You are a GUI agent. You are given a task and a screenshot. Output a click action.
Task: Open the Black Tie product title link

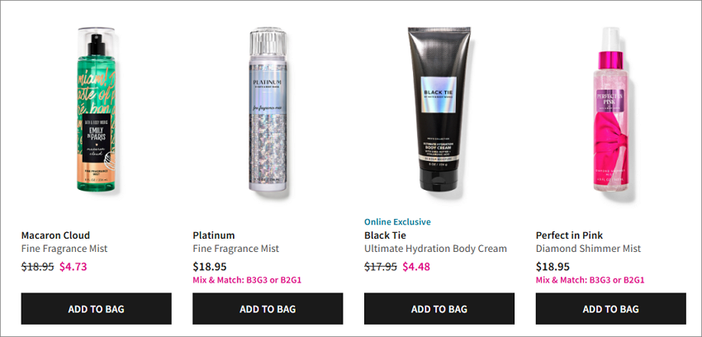pos(385,235)
